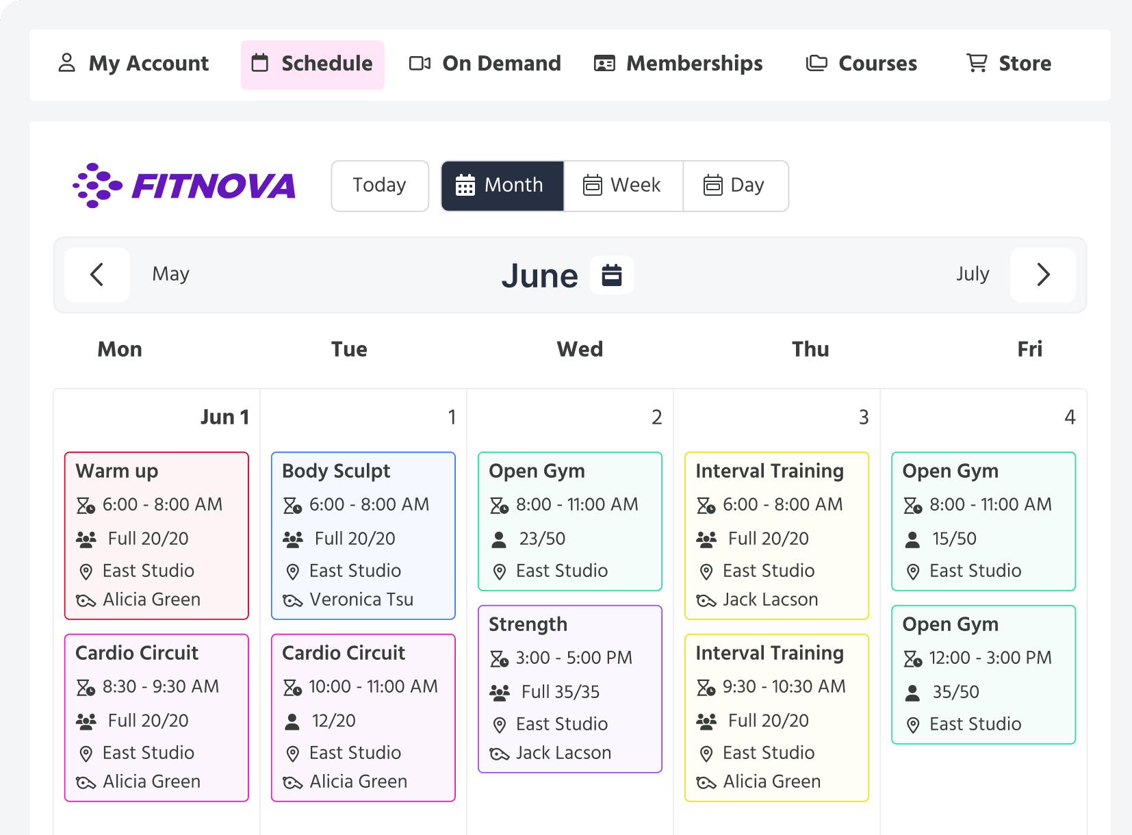Click Monday's Cardio Circuit 8:30 class
The image size is (1132, 835).
click(157, 717)
